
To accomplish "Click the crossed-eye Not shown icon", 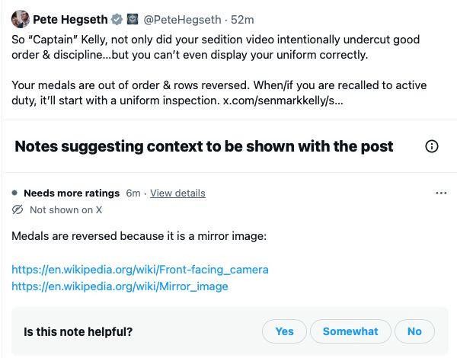I will pos(18,209).
